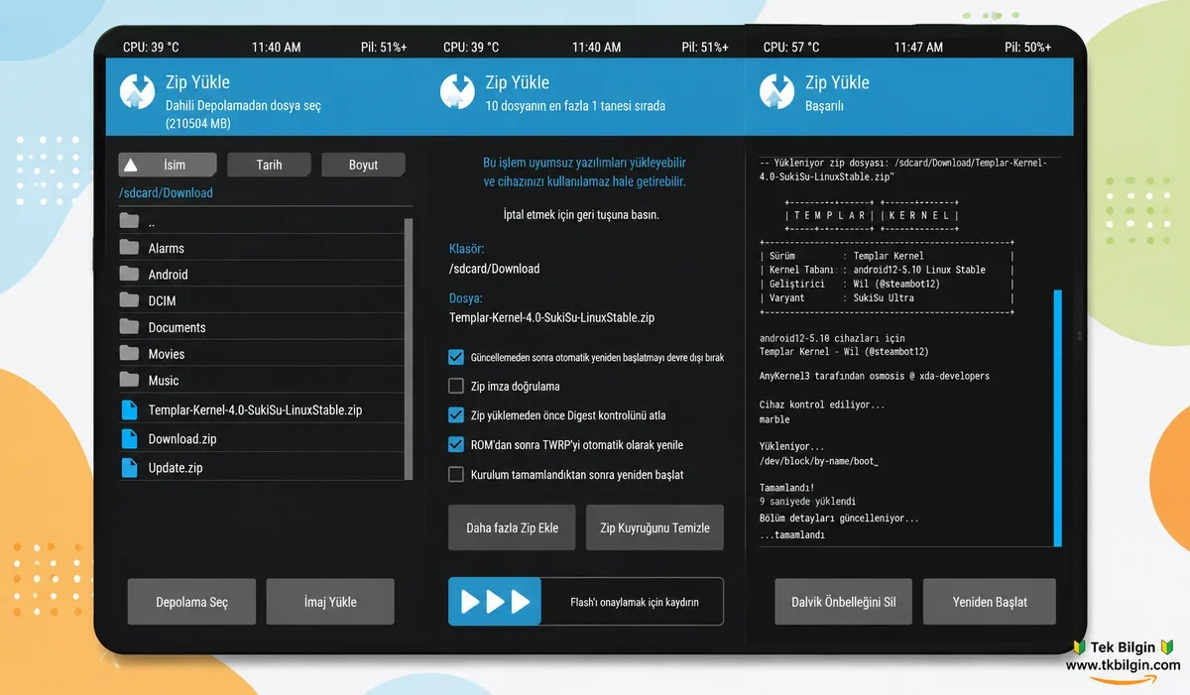
Task: Click 'Cihaz kontrol ediliyor...' log line
Action: point(822,405)
